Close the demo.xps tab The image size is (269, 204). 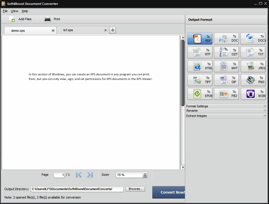[53, 30]
